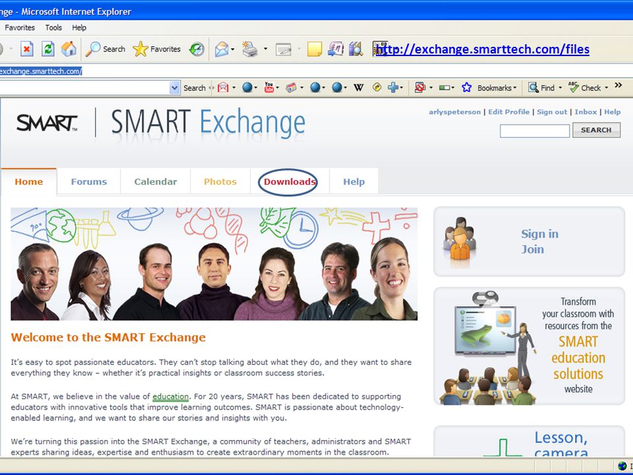Click the yellow sticky note icon
This screenshot has height=475, width=633.
pyautogui.click(x=314, y=49)
